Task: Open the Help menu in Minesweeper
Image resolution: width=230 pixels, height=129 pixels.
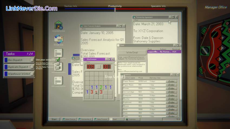Action: pyautogui.click(x=88, y=62)
